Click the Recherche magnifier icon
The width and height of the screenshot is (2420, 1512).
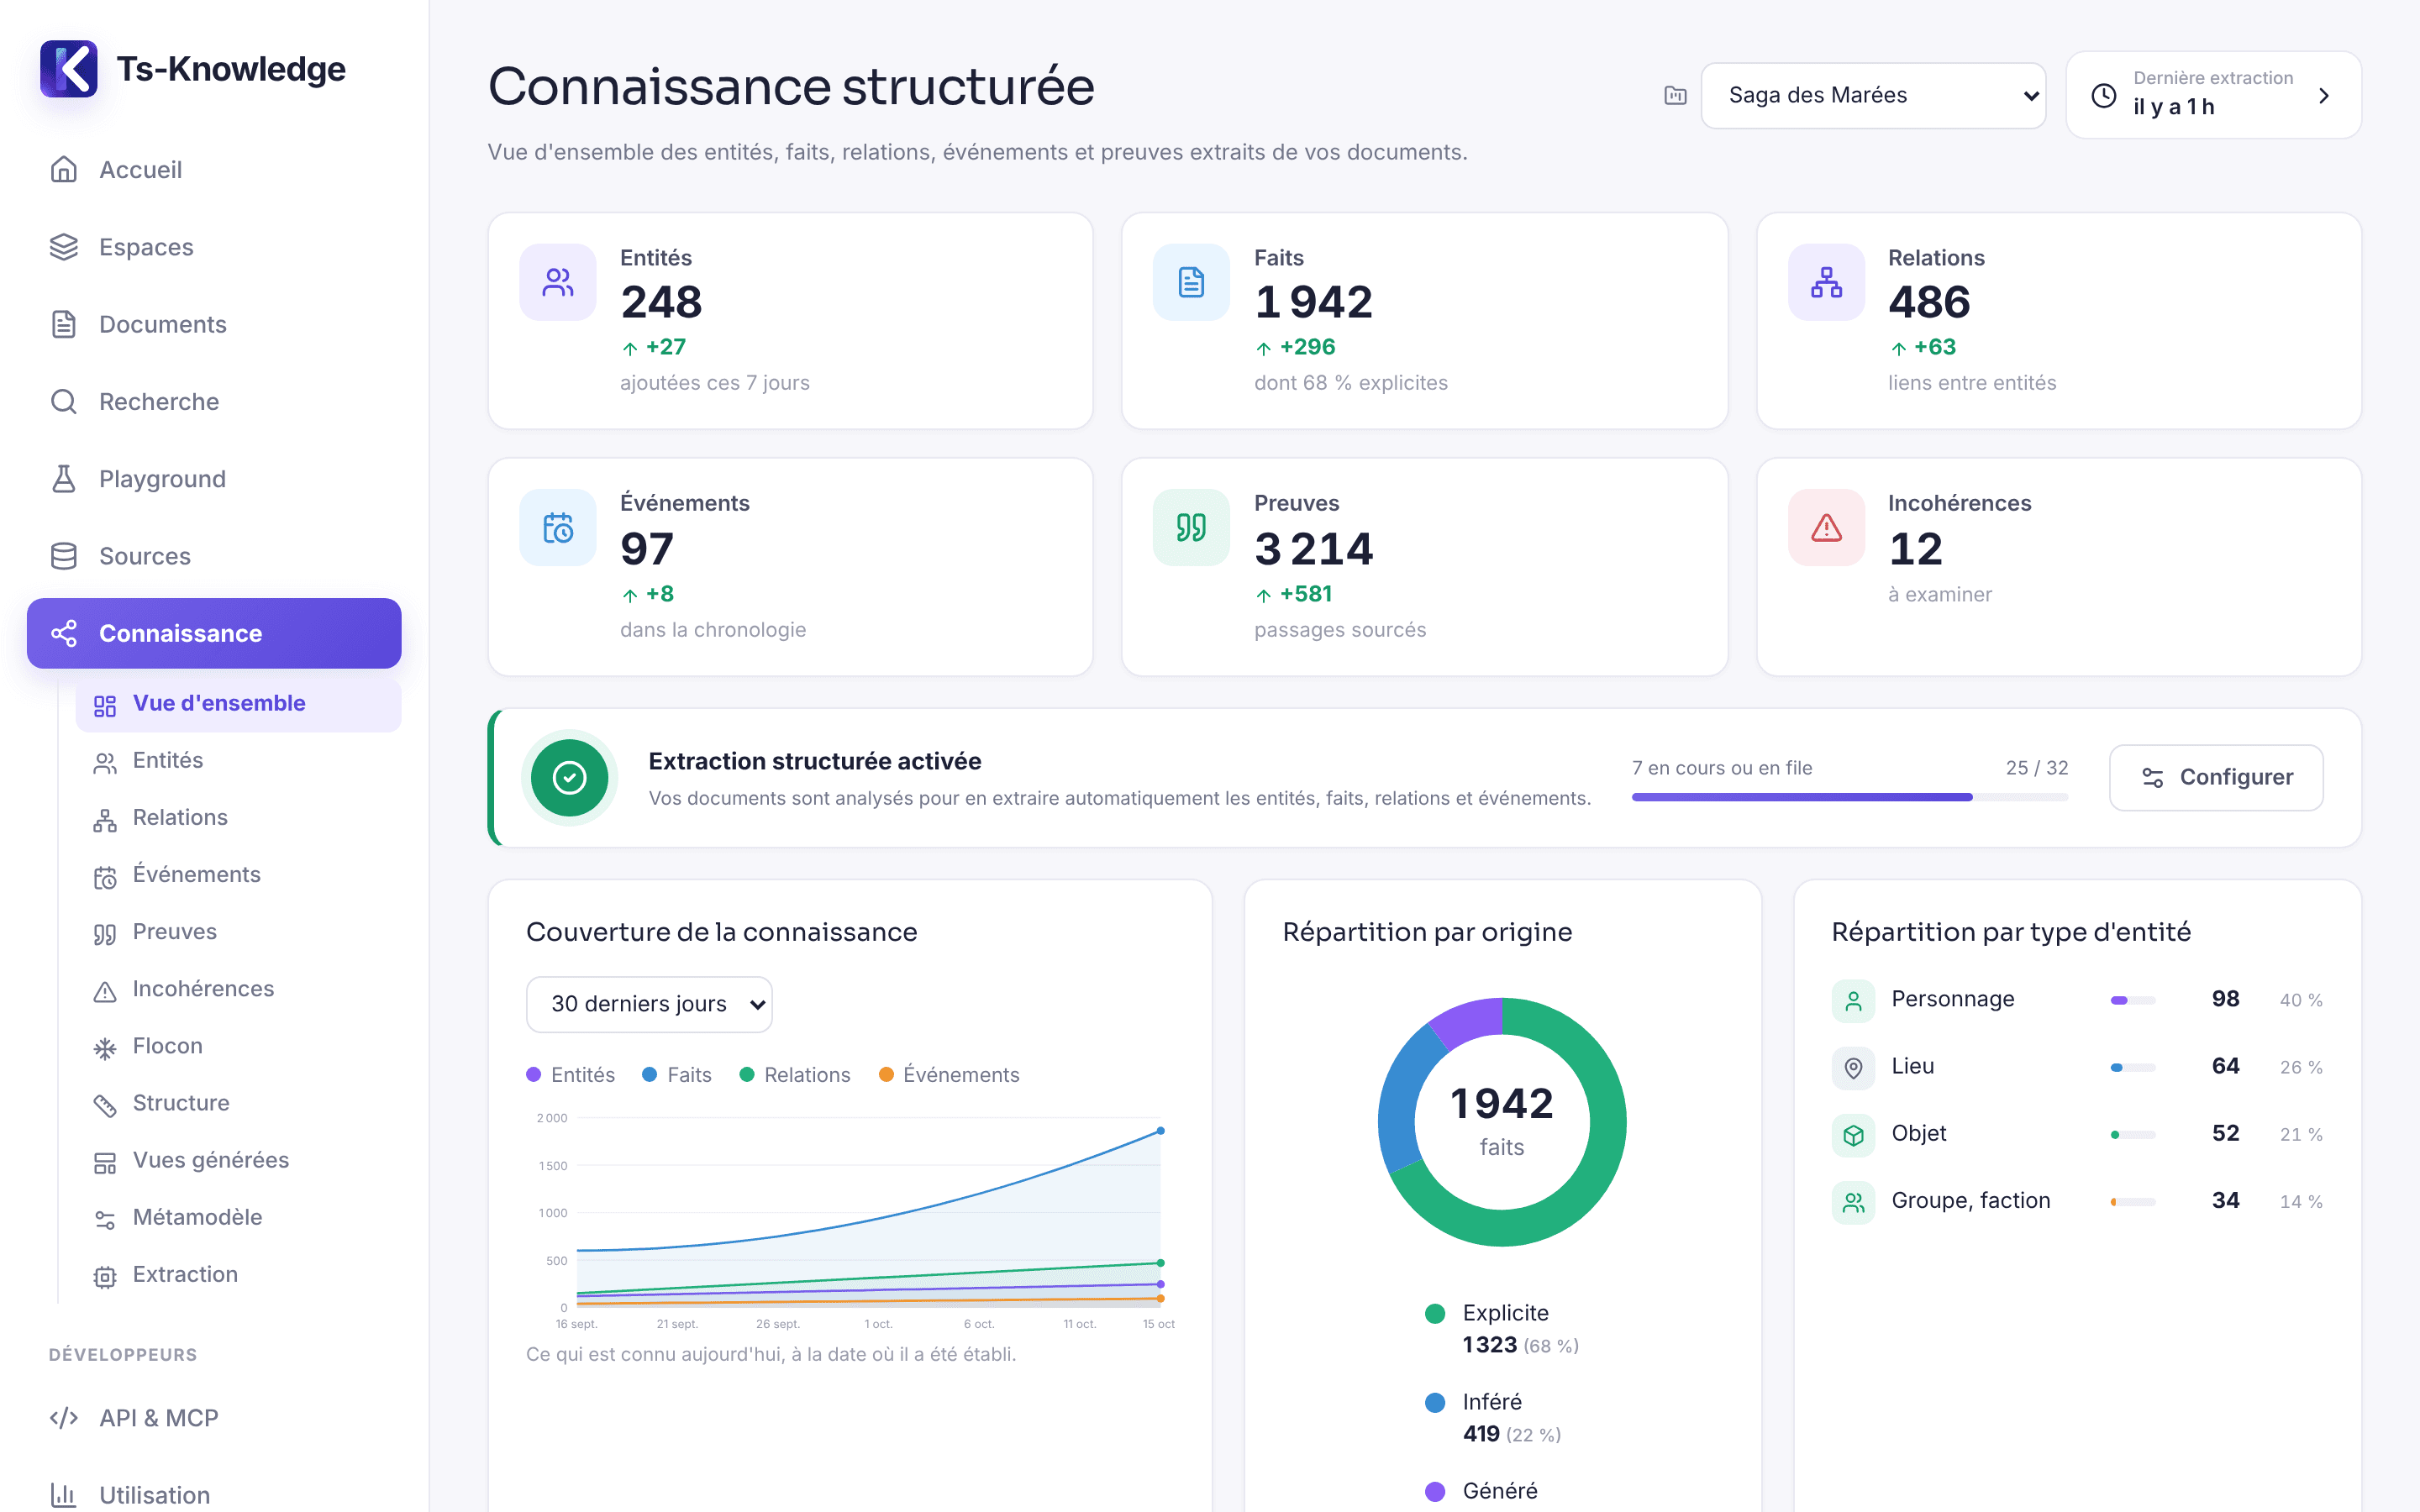[64, 402]
